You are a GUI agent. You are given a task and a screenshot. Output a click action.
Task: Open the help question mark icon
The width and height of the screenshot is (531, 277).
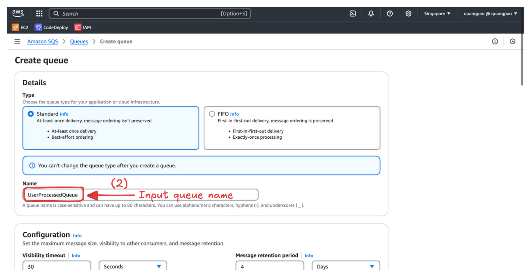(390, 14)
